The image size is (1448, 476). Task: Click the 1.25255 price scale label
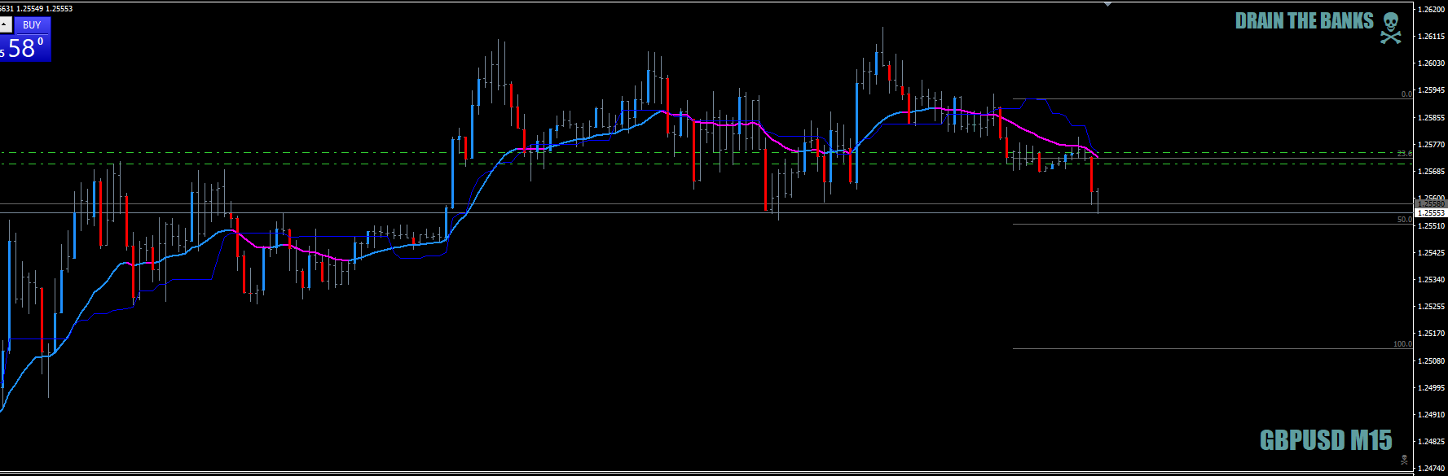point(1432,307)
